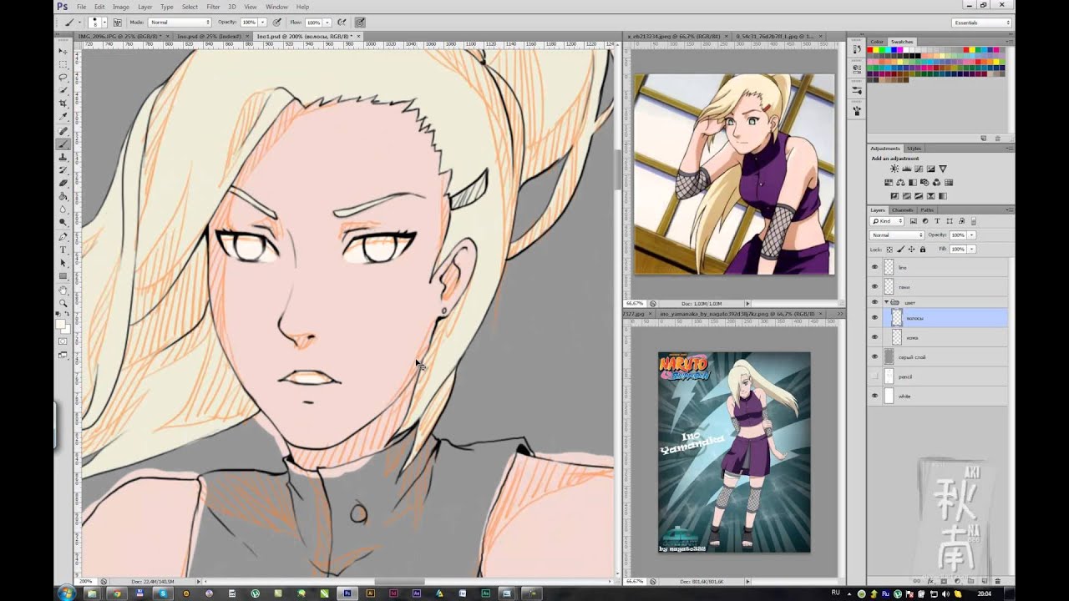
Task: Hide the line layer
Action: click(x=874, y=267)
